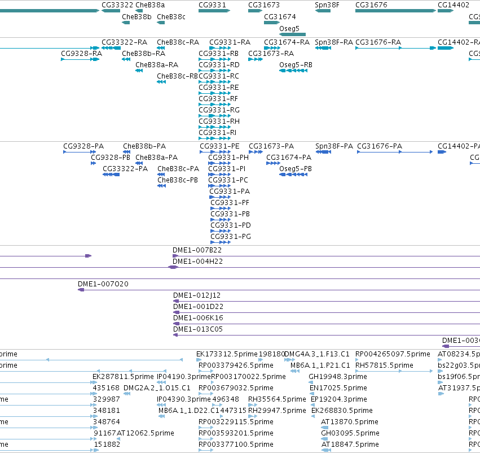Click the CG31673-PA protein
Image resolution: width=480 pixels, height=453 pixels.
(256, 152)
